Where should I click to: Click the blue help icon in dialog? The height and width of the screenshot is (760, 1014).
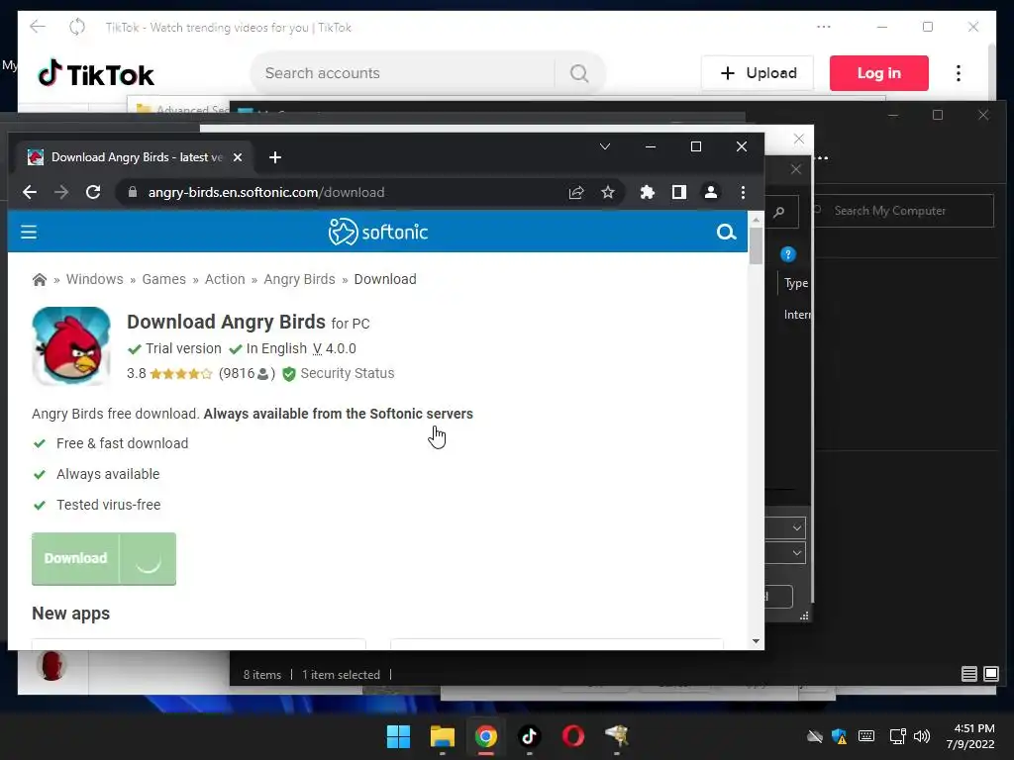tap(787, 254)
